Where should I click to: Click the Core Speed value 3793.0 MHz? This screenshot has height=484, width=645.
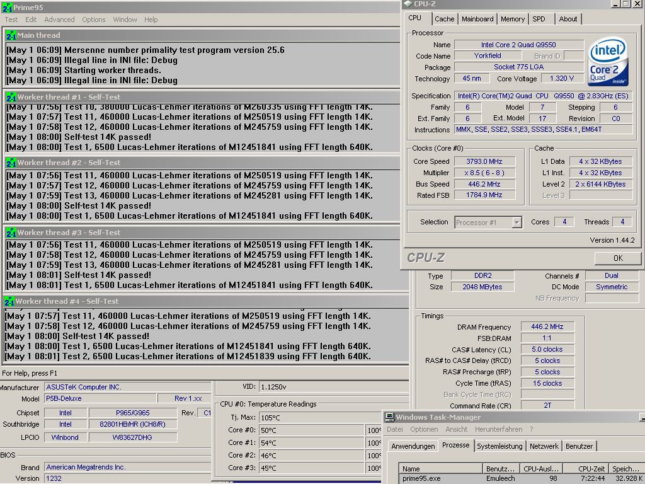(x=484, y=161)
